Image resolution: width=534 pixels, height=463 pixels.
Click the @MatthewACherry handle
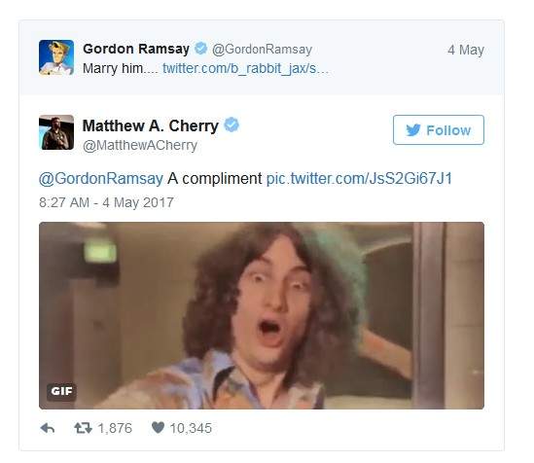coord(140,145)
